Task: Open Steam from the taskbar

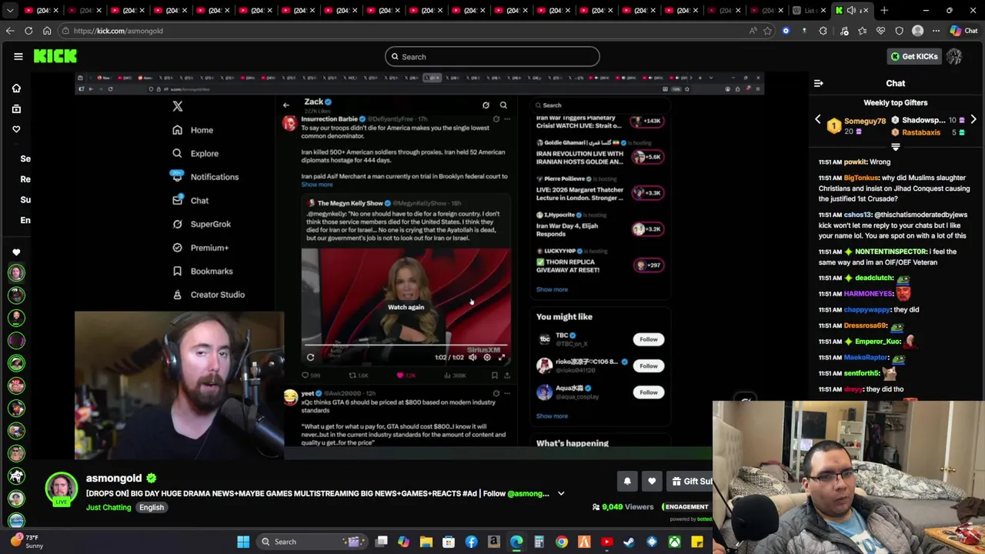Action: pyautogui.click(x=629, y=542)
